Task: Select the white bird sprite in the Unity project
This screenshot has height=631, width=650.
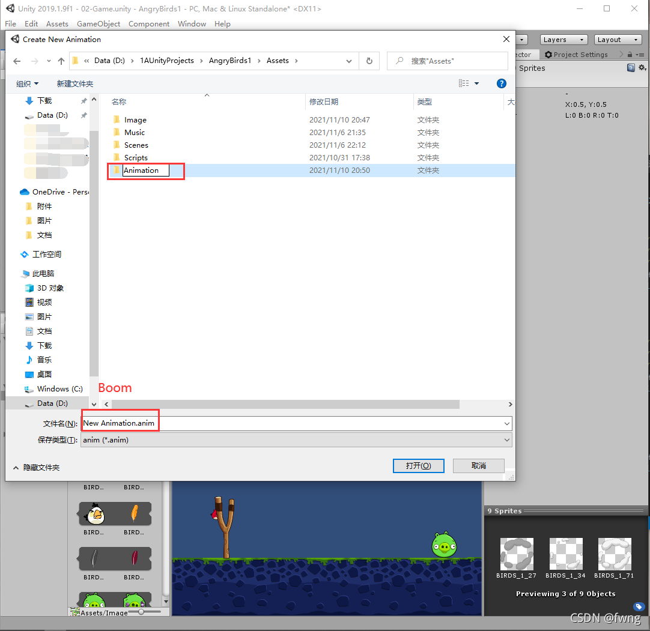Action: click(95, 514)
